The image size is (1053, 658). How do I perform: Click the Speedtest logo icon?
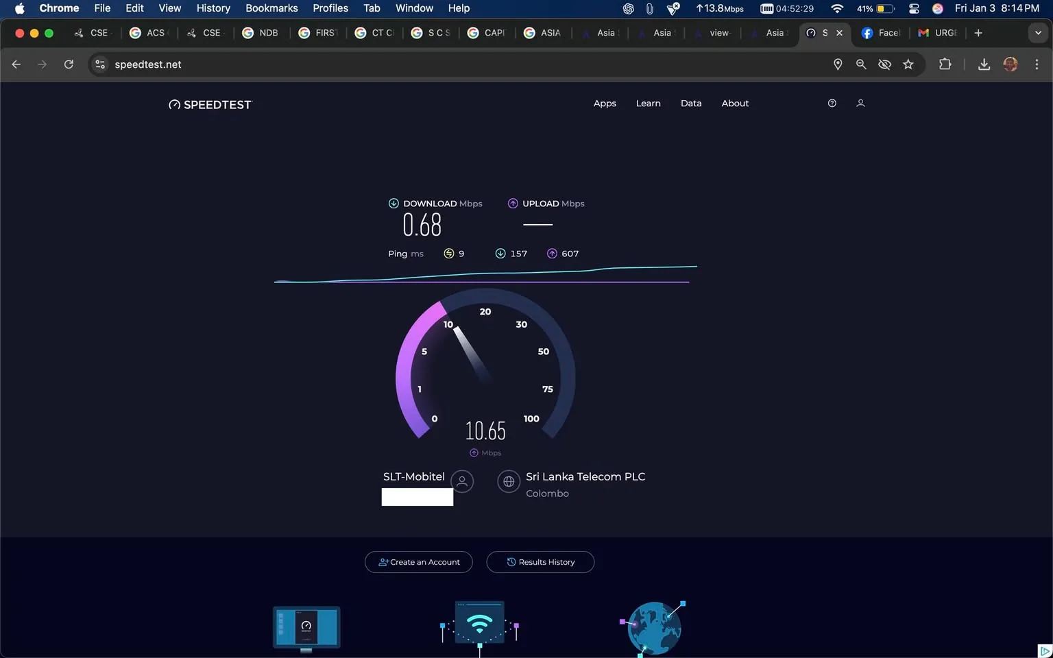[174, 104]
